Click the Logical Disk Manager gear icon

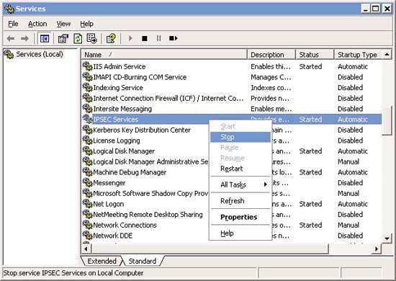[87, 151]
